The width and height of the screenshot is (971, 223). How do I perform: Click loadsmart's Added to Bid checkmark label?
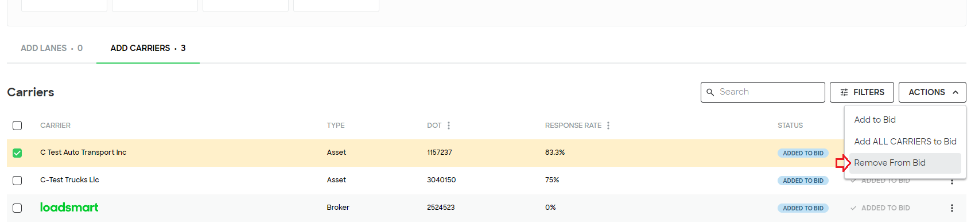click(880, 208)
